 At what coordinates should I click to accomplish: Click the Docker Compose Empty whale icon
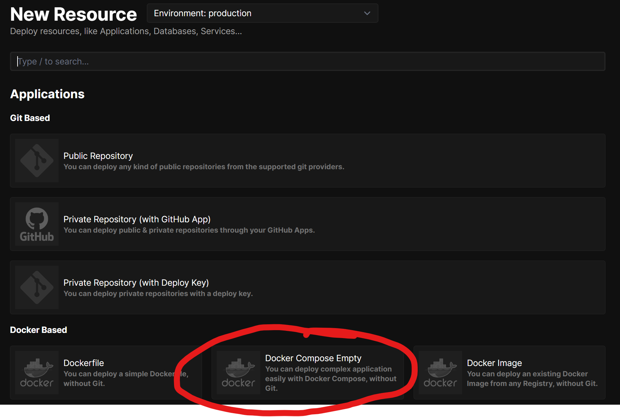[x=238, y=373]
